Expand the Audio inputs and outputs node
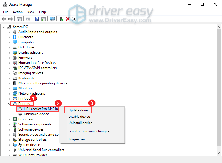Image resolution: width=222 pixels, height=163 pixels. point(9,32)
